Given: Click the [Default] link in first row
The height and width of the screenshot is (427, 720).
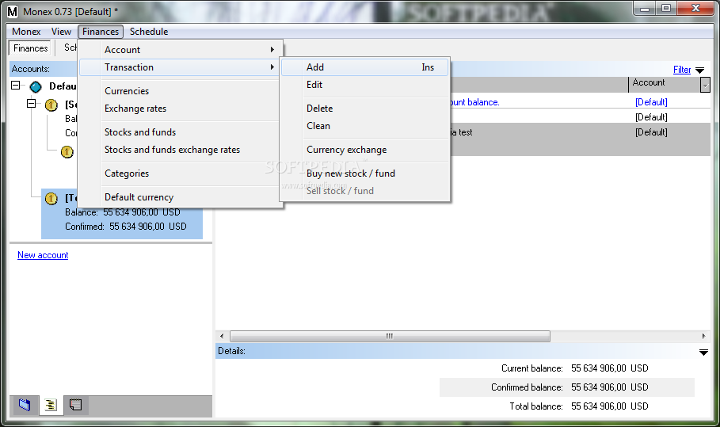Looking at the screenshot, I should pos(651,102).
